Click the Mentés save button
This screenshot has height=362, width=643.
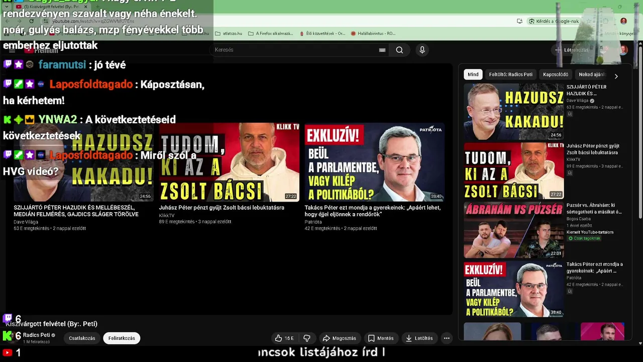tap(381, 338)
